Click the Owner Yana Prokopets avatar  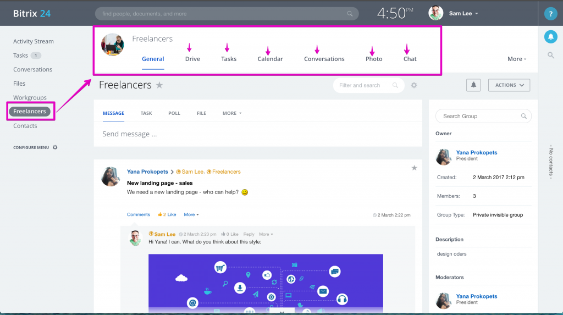tap(444, 157)
